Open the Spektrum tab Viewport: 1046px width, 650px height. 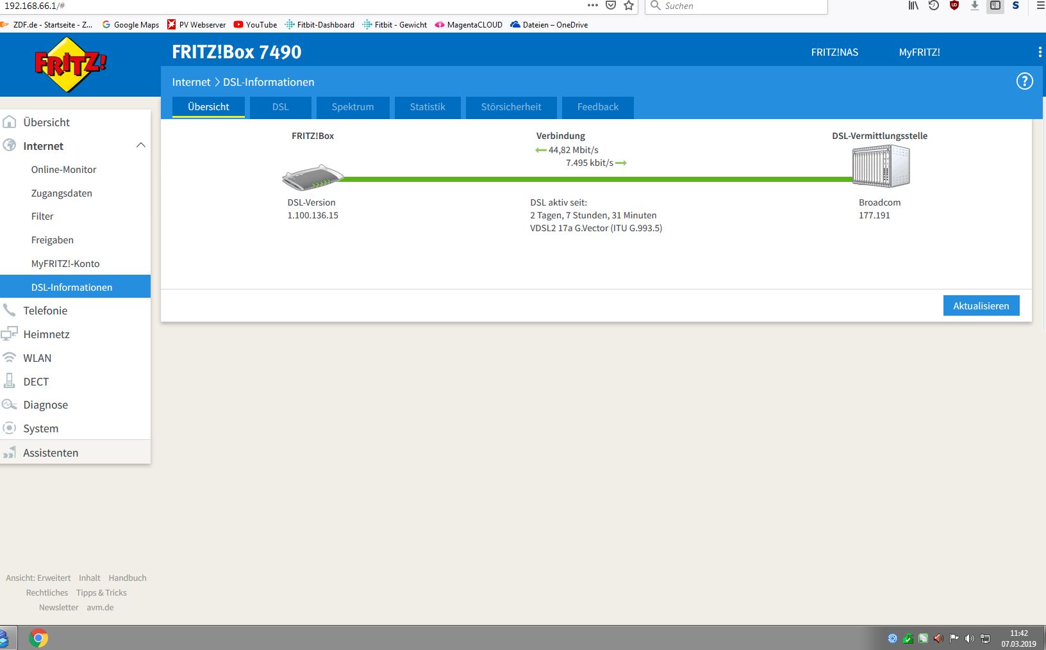pyautogui.click(x=353, y=107)
